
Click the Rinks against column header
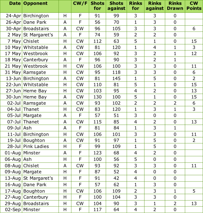[x=155, y=6]
